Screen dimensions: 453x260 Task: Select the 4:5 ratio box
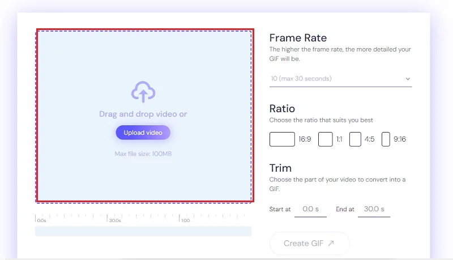tap(355, 139)
